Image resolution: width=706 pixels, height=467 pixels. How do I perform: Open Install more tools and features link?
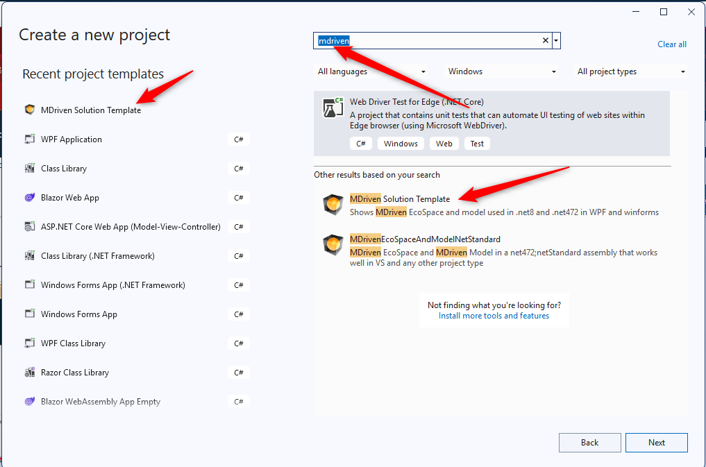(x=494, y=316)
